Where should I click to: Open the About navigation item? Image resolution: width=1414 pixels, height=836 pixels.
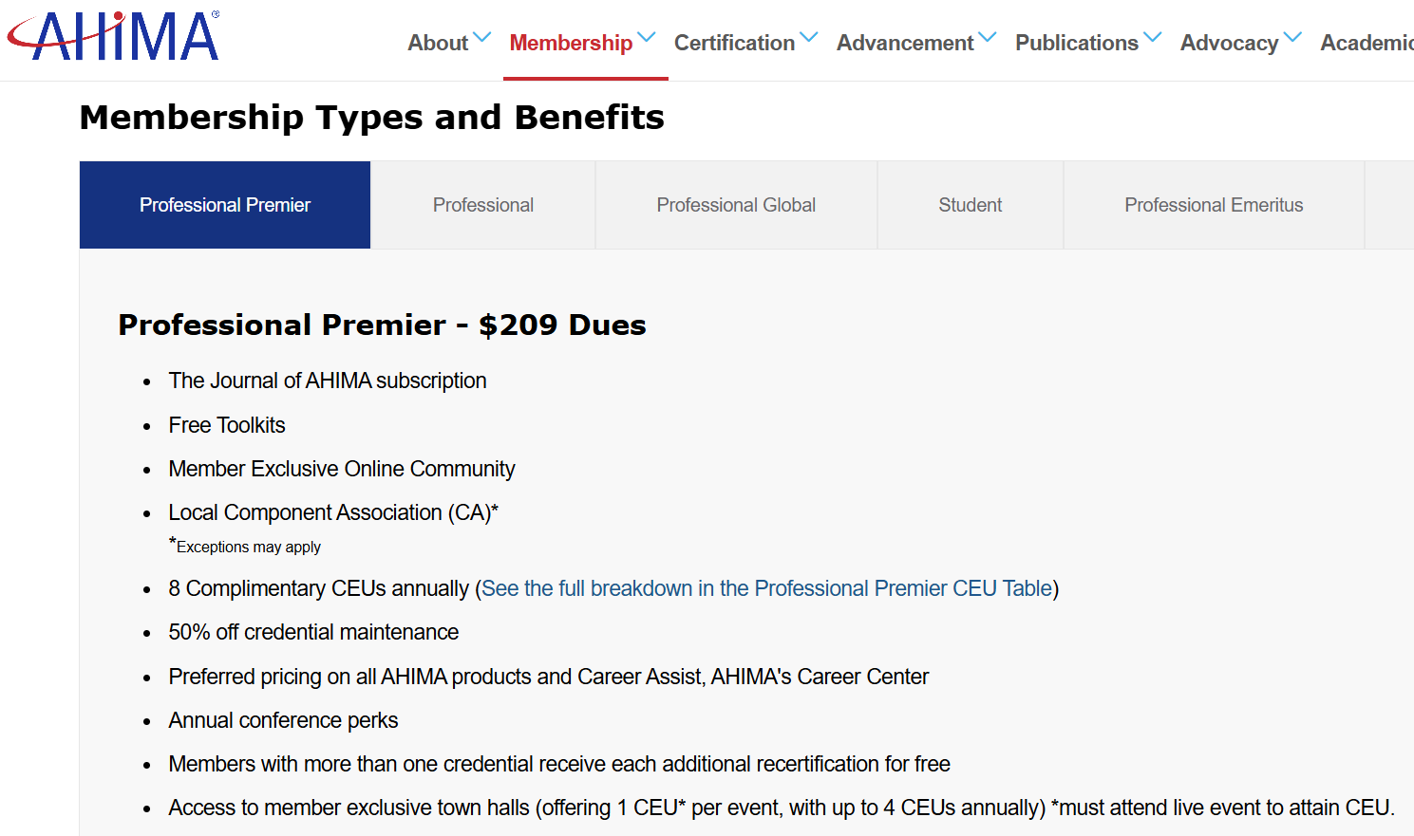(438, 43)
